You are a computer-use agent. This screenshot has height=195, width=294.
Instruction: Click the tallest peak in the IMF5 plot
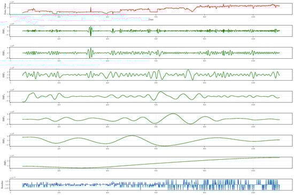tap(173, 114)
